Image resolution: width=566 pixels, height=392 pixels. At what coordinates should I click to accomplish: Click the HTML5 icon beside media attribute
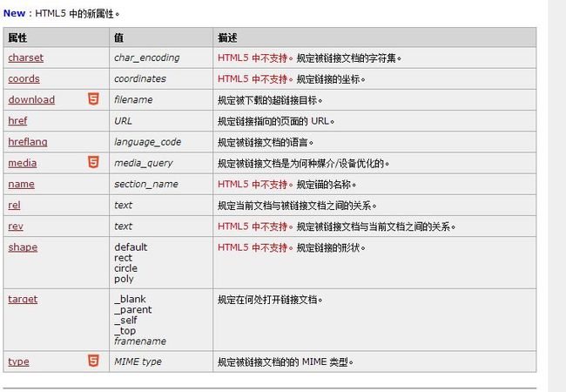(93, 162)
